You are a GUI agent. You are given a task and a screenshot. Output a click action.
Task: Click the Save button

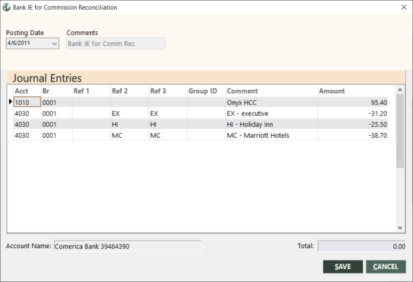click(343, 267)
